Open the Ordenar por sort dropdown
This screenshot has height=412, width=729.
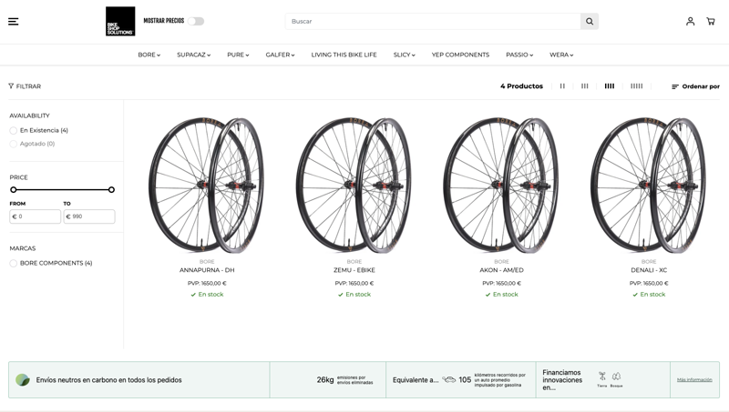(x=695, y=86)
